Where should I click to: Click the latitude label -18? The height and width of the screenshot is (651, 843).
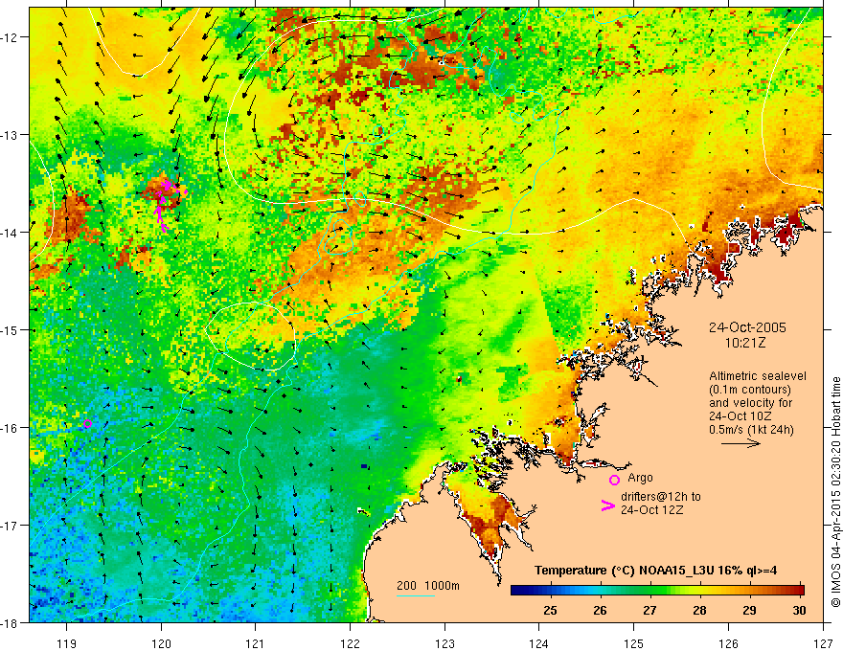pyautogui.click(x=10, y=622)
